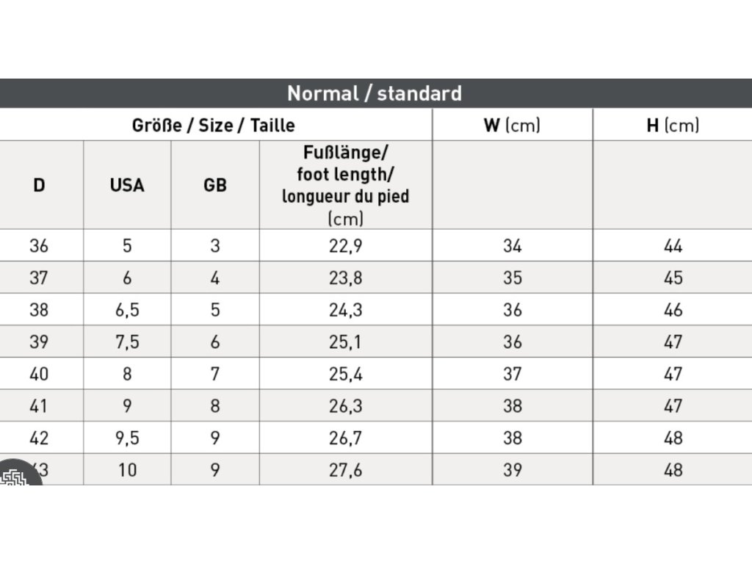Image resolution: width=752 pixels, height=564 pixels.
Task: Select the 'D' column header cell
Action: point(40,185)
